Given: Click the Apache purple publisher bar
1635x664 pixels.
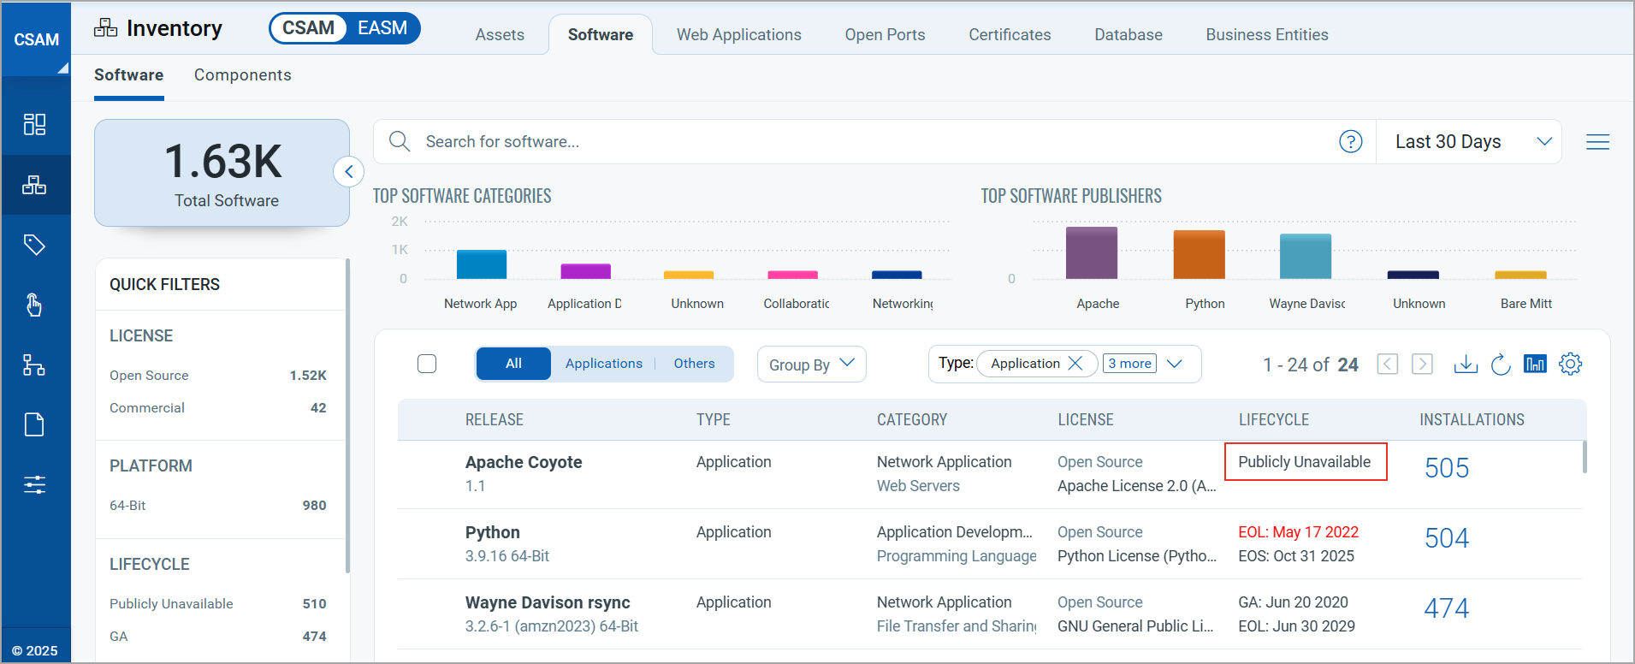Looking at the screenshot, I should [1092, 253].
